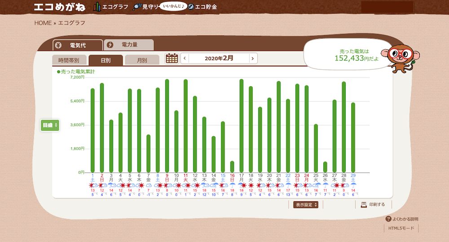Click the 見守り magnifier icon

coord(137,7)
